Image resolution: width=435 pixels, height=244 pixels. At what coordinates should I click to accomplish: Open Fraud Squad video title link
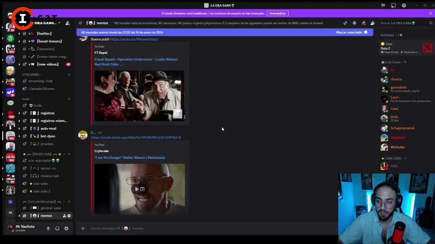click(136, 62)
